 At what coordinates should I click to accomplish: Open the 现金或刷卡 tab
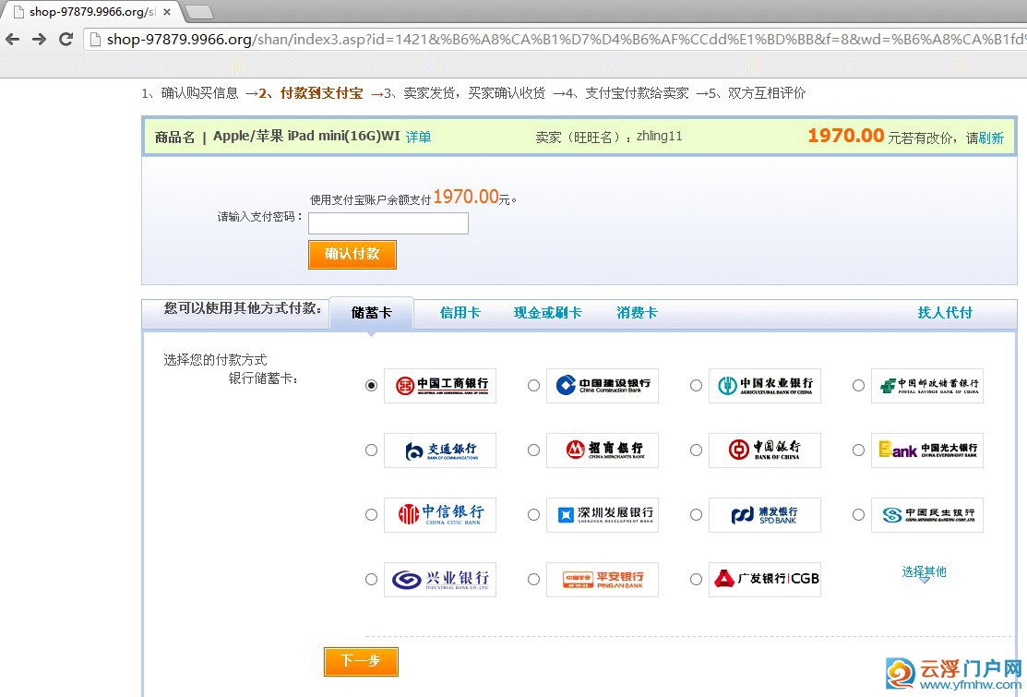(x=547, y=313)
